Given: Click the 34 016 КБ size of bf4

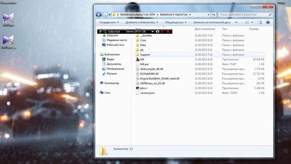Looking at the screenshot, I should point(259,60).
